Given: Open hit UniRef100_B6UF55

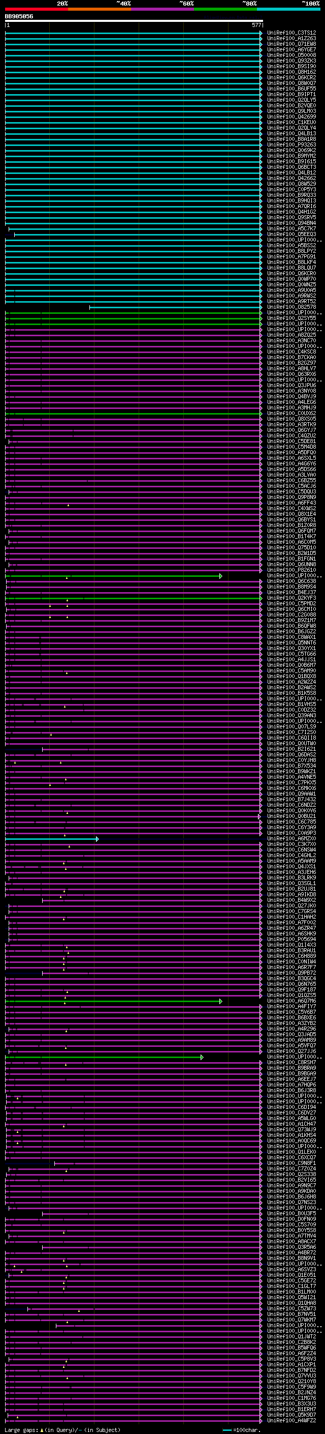Looking at the screenshot, I should [x=291, y=89].
